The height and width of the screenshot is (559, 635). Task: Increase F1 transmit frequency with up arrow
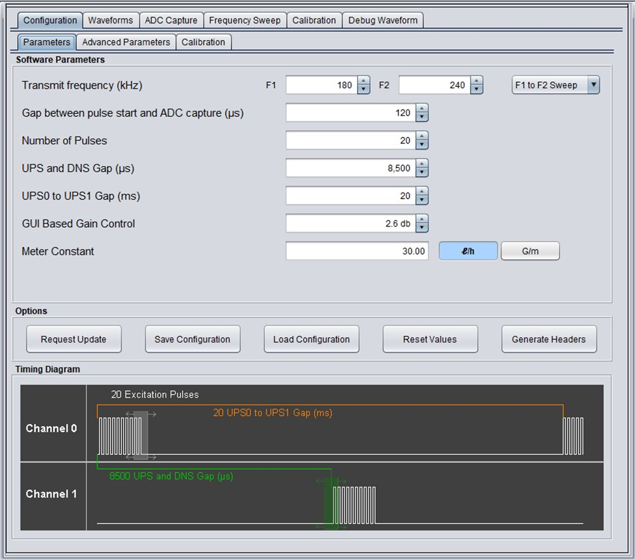tap(363, 81)
